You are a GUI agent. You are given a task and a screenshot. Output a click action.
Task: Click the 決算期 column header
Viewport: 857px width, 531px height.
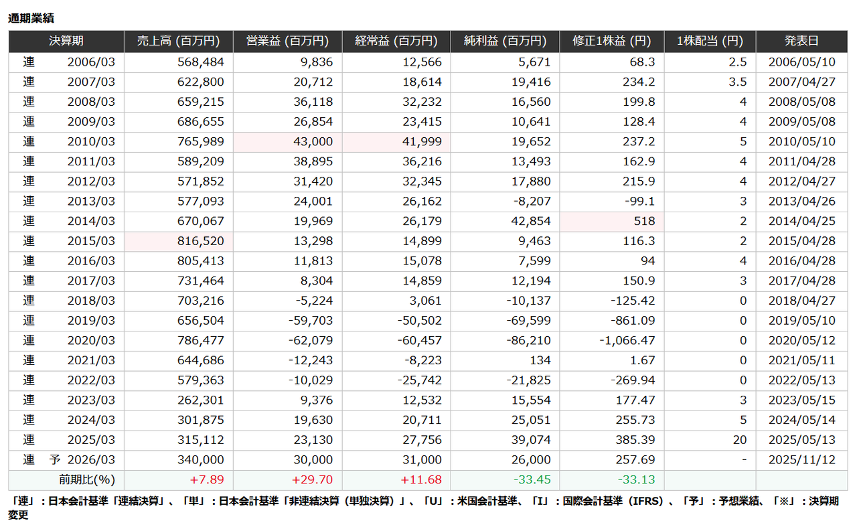pos(66,42)
